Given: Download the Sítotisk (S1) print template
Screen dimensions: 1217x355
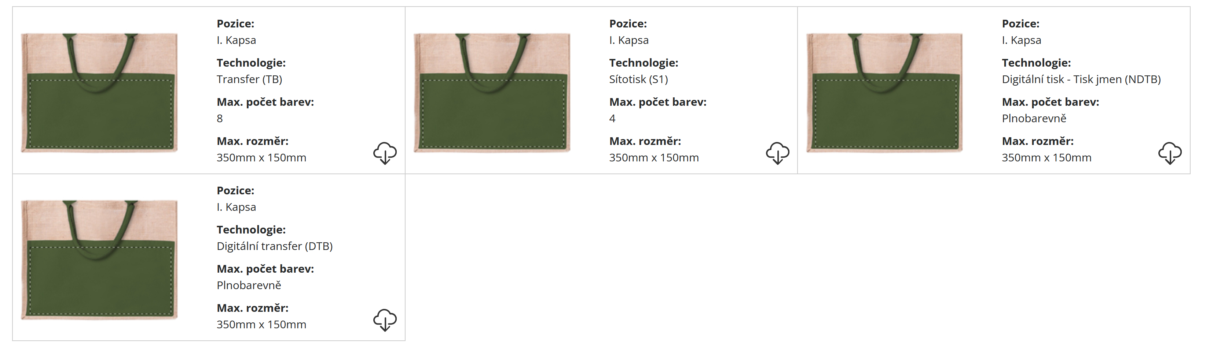Looking at the screenshot, I should pos(777,153).
